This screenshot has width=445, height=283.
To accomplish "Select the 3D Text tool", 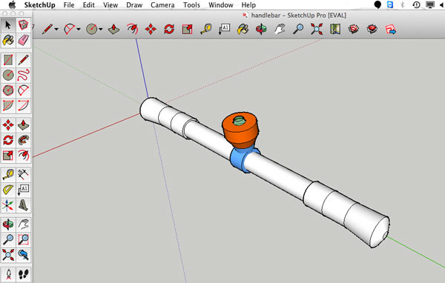I will pyautogui.click(x=23, y=205).
